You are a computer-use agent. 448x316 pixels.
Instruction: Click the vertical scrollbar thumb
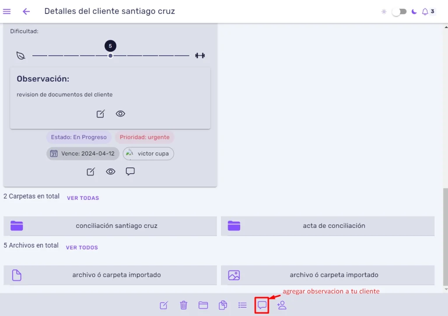coord(446,237)
